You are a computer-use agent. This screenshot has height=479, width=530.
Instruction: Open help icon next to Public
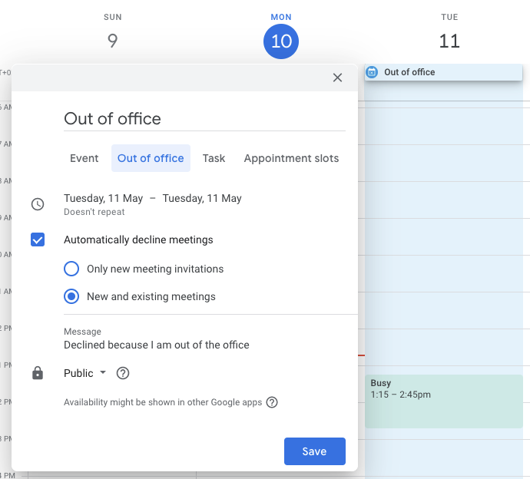123,373
